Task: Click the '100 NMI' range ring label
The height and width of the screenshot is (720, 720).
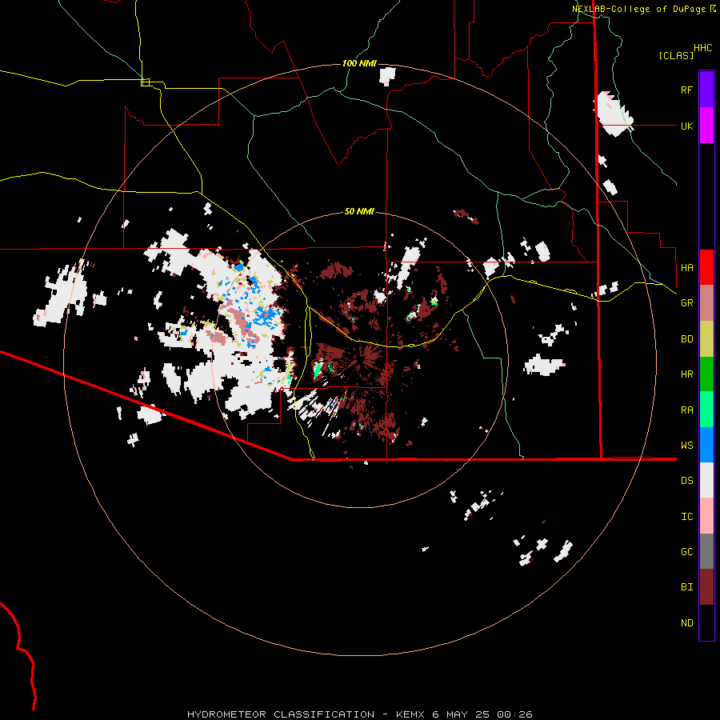Action: 359,63
